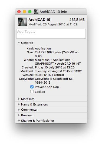The image size is (102, 145).
Task: Expand the More Info section
Action: tap(19, 99)
